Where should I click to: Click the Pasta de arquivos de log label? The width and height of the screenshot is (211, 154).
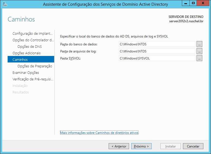point(78,51)
